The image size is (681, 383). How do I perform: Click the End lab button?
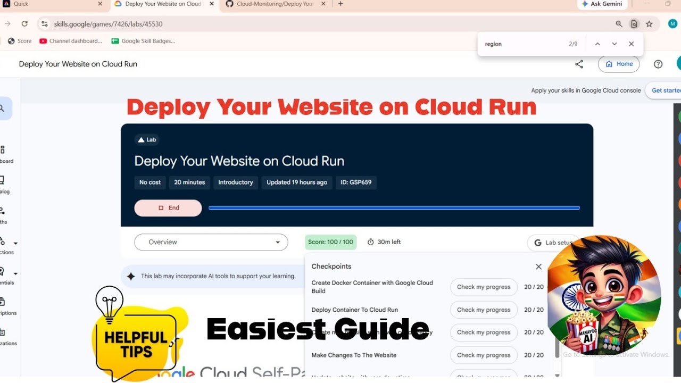[x=168, y=208]
